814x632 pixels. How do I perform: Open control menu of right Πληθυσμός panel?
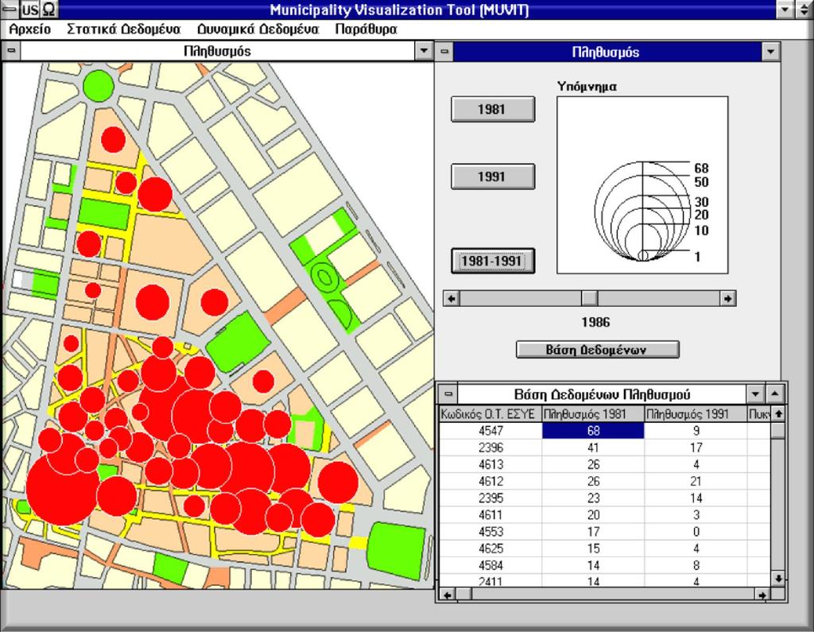pos(444,52)
